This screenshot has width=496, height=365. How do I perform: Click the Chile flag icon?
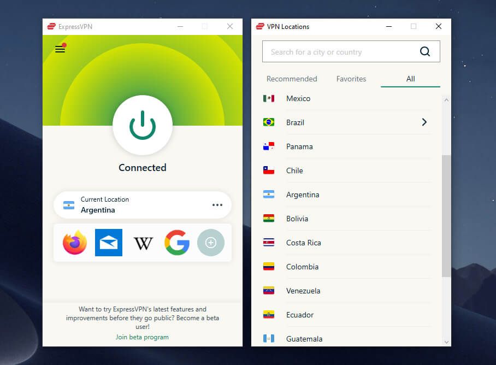pyautogui.click(x=269, y=170)
